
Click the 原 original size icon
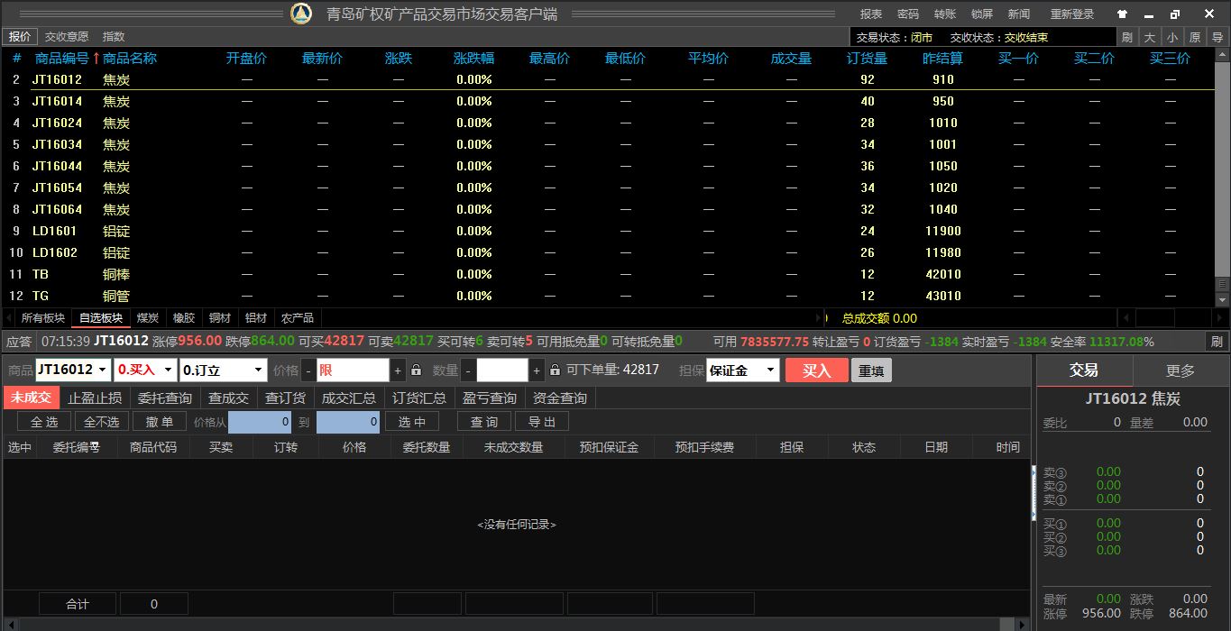point(1195,37)
